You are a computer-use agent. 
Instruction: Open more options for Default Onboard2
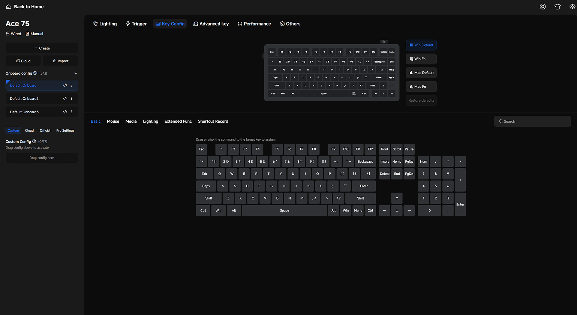72,99
